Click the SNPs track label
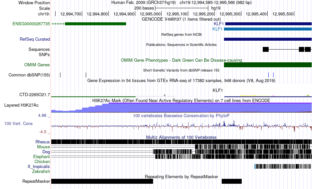 tap(44, 54)
